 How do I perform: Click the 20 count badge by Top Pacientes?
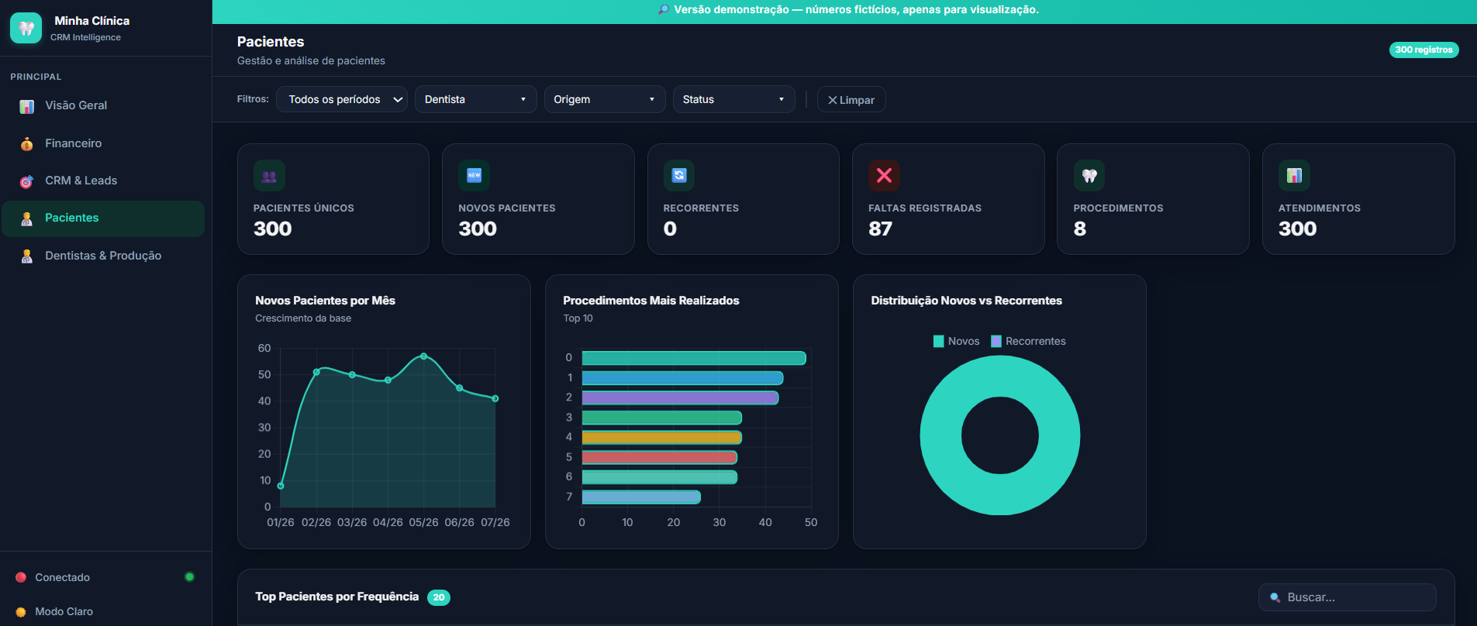click(439, 597)
